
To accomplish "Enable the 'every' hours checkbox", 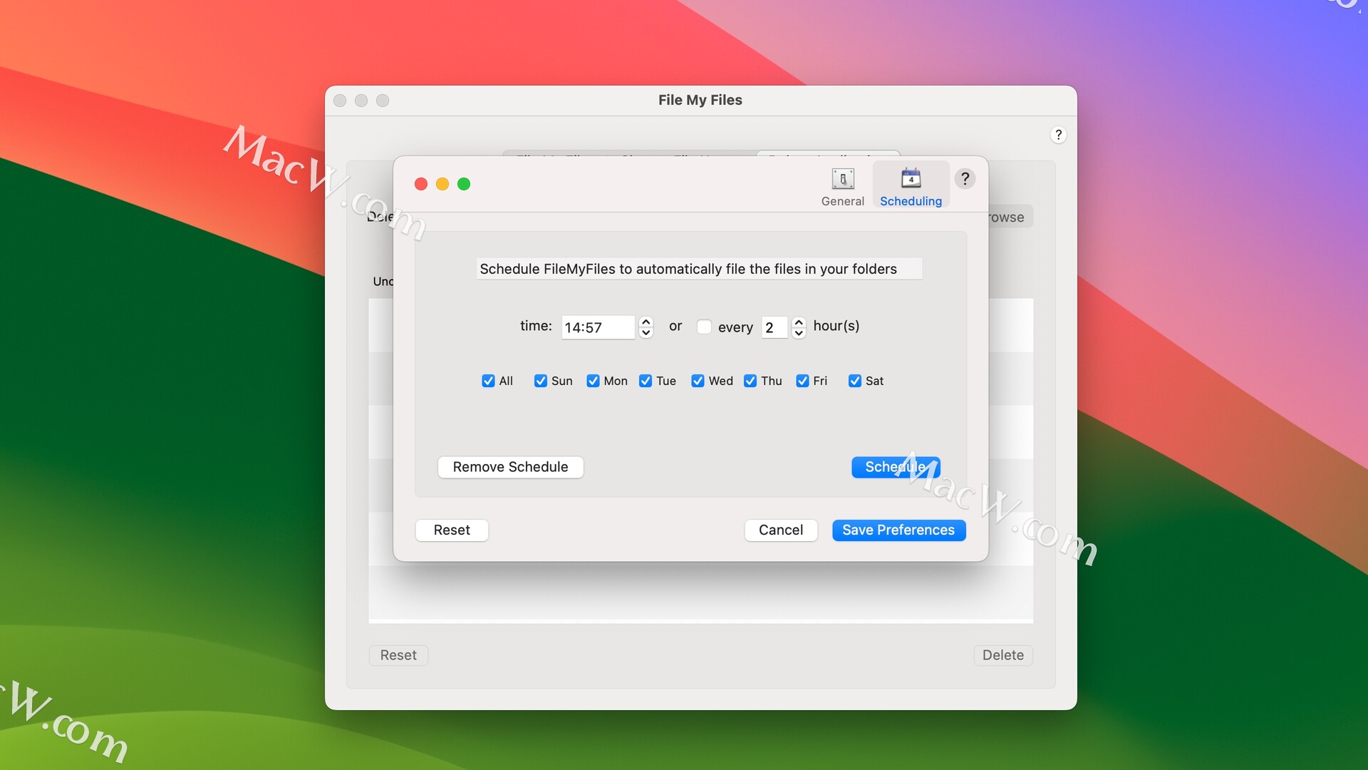I will (704, 327).
